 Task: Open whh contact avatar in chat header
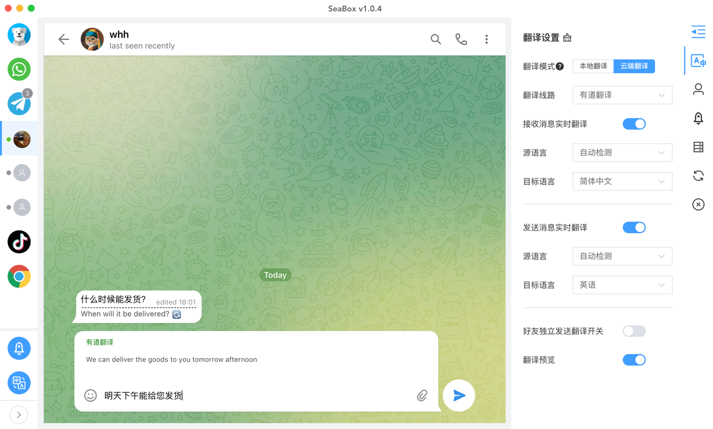pos(92,39)
